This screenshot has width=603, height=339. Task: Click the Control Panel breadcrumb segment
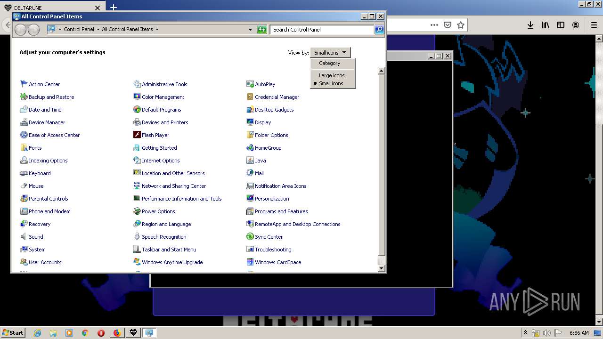pyautogui.click(x=79, y=29)
